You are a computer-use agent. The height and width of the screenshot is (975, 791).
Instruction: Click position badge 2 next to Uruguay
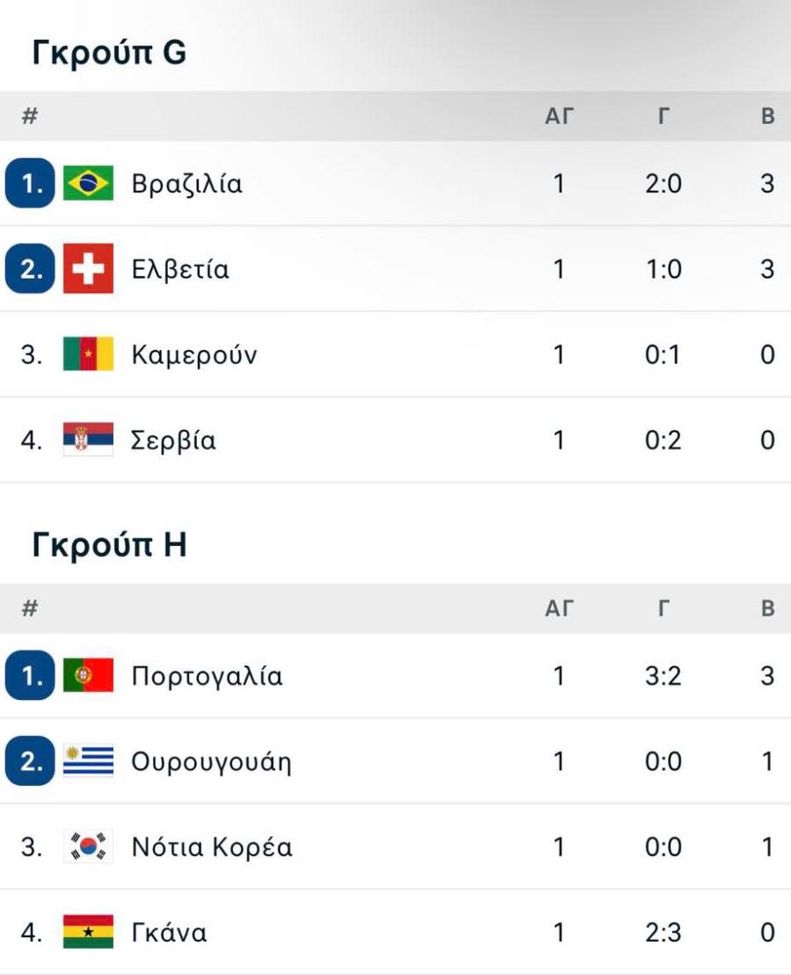click(30, 761)
